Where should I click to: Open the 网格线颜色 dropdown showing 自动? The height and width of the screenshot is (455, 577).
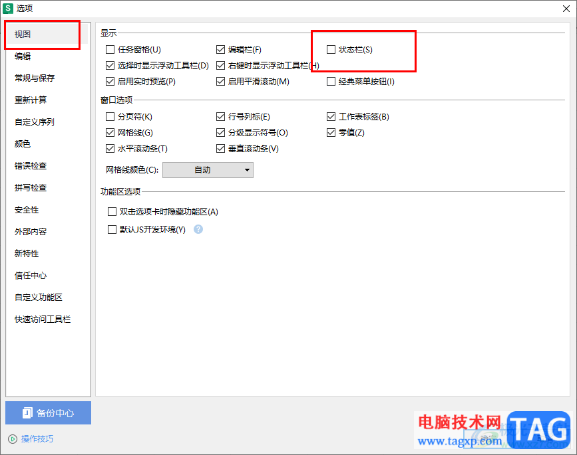208,170
